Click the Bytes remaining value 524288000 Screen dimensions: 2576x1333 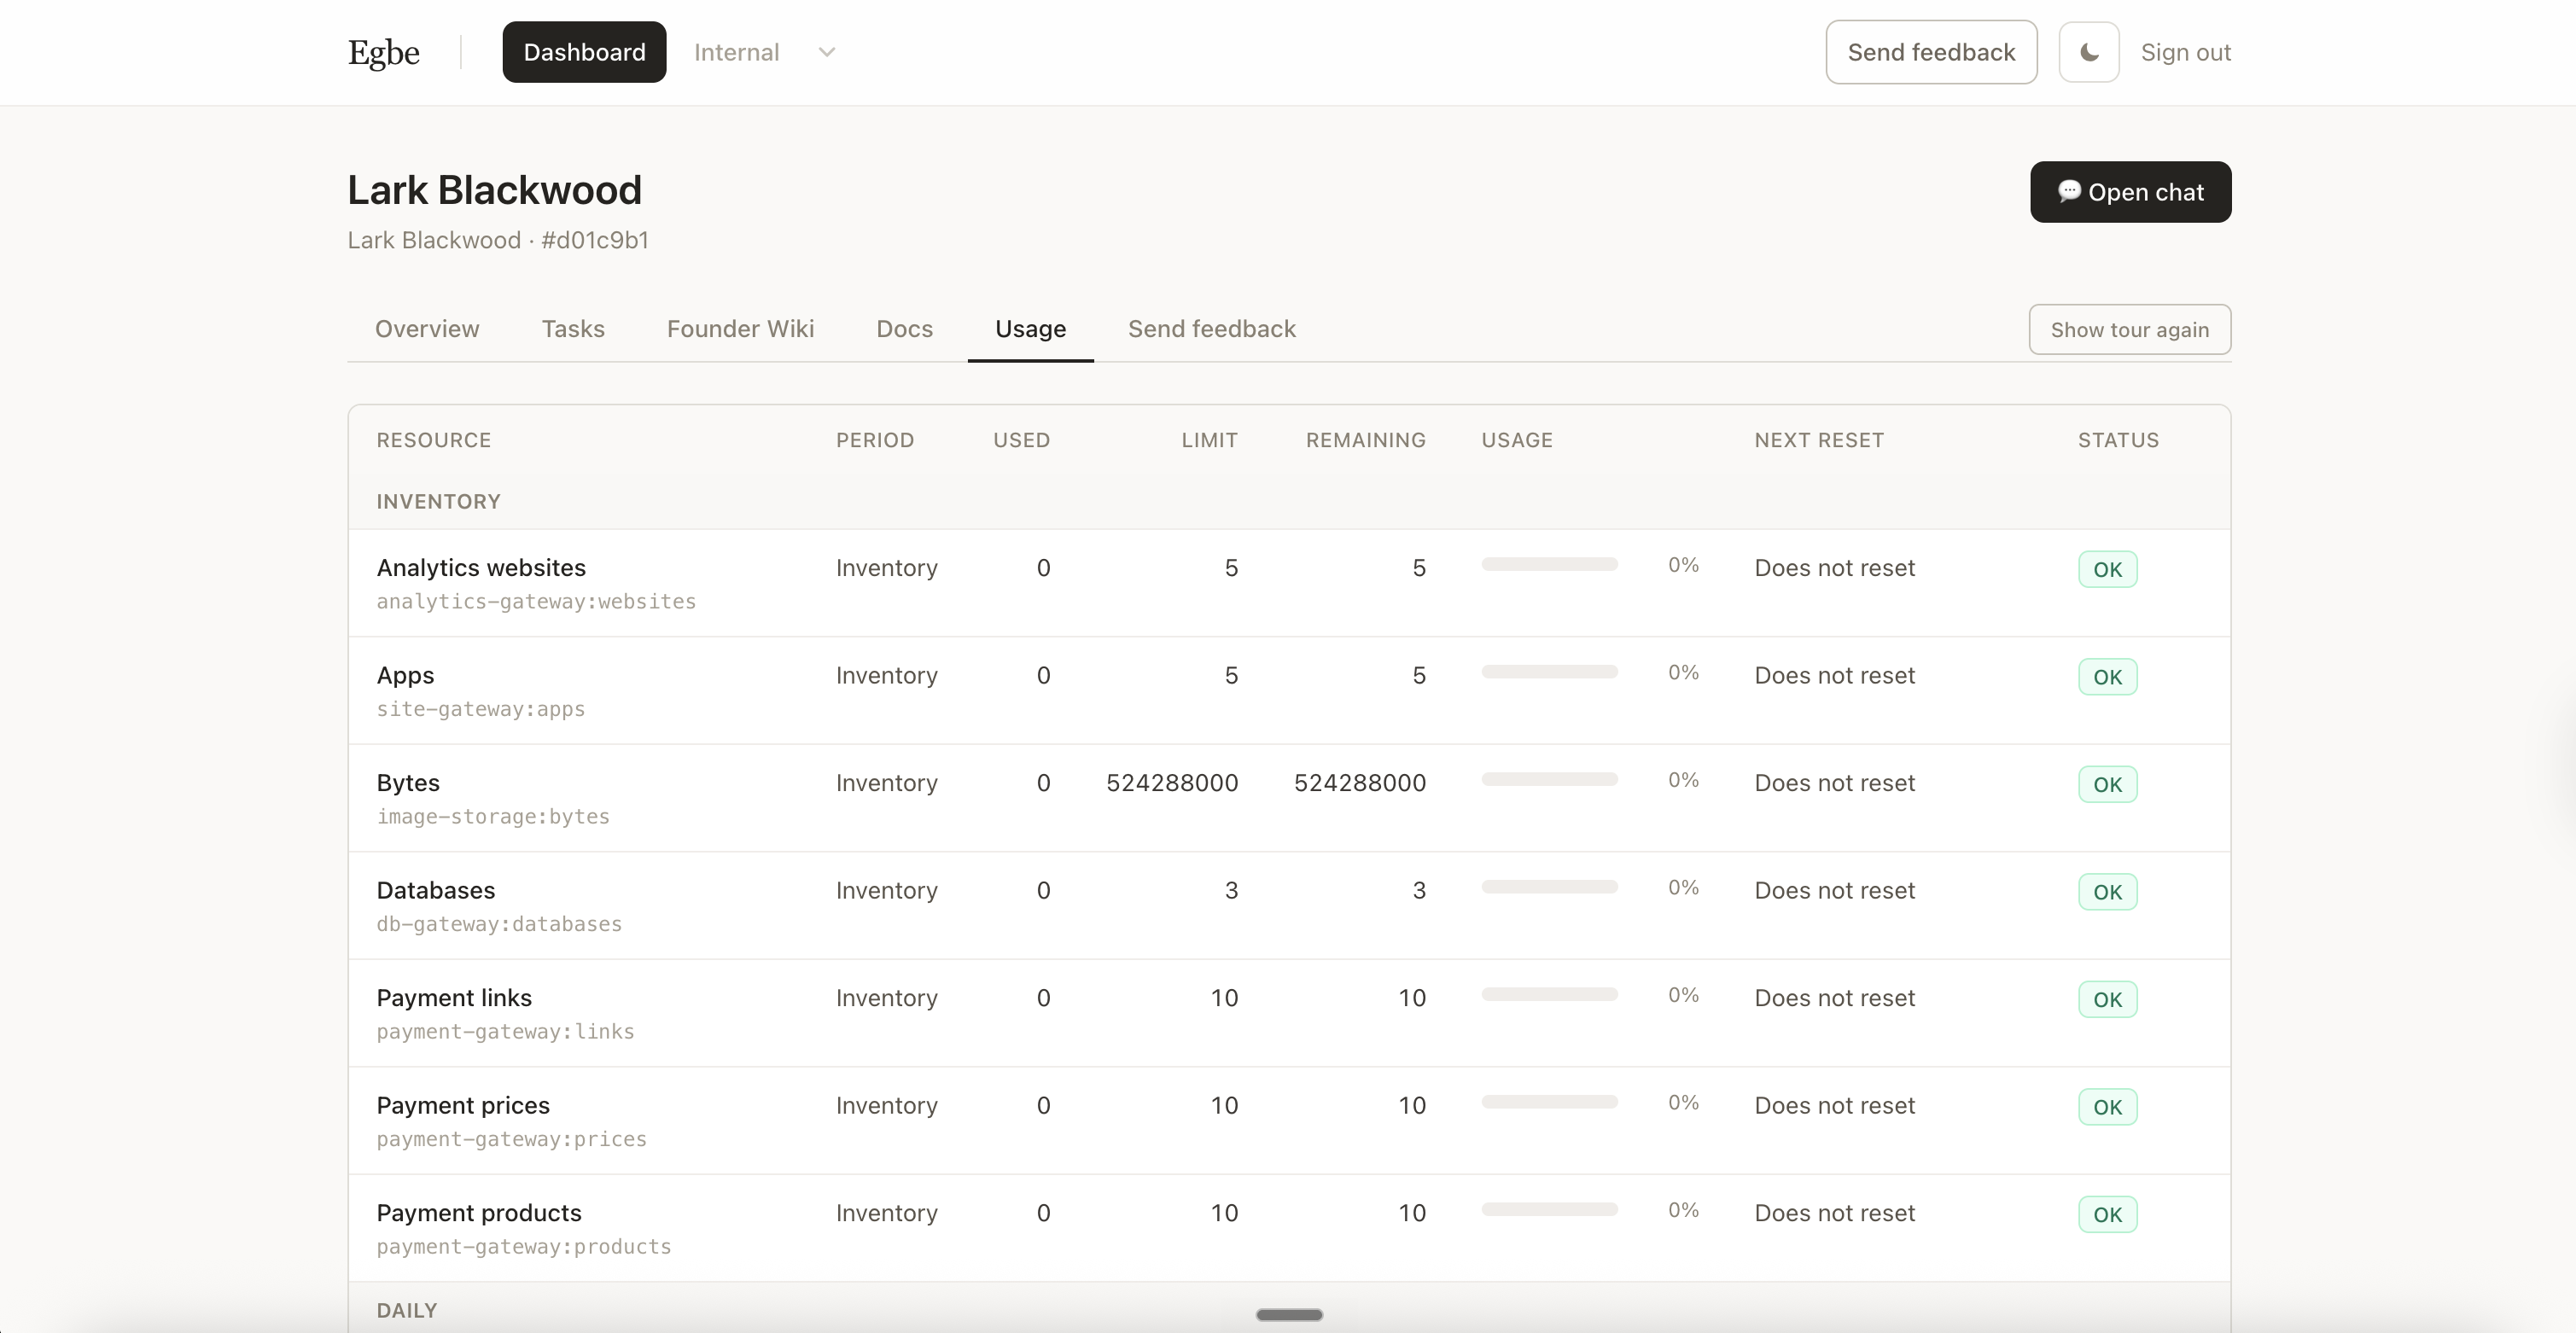1360,783
